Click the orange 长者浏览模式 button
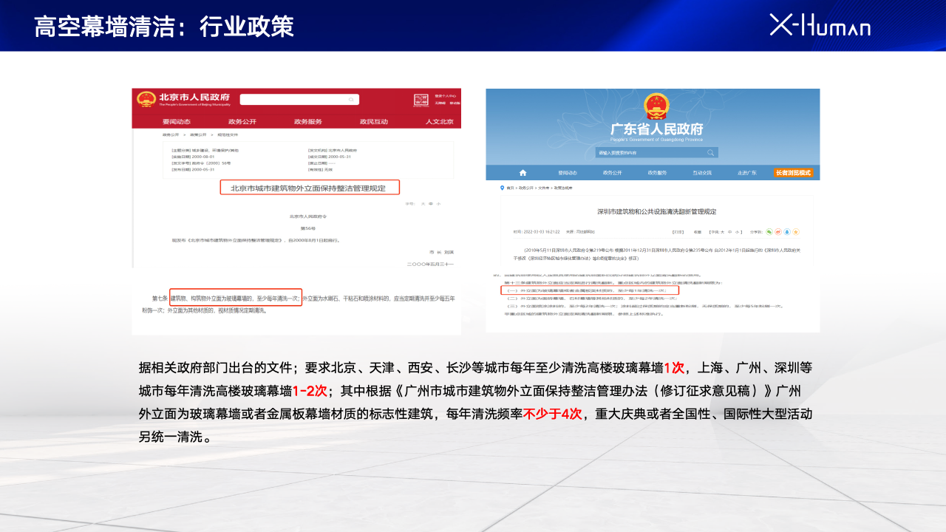This screenshot has width=946, height=532. tap(793, 173)
